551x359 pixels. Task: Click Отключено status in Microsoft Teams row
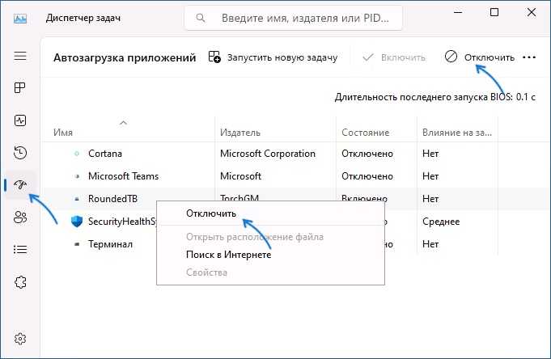pos(367,176)
